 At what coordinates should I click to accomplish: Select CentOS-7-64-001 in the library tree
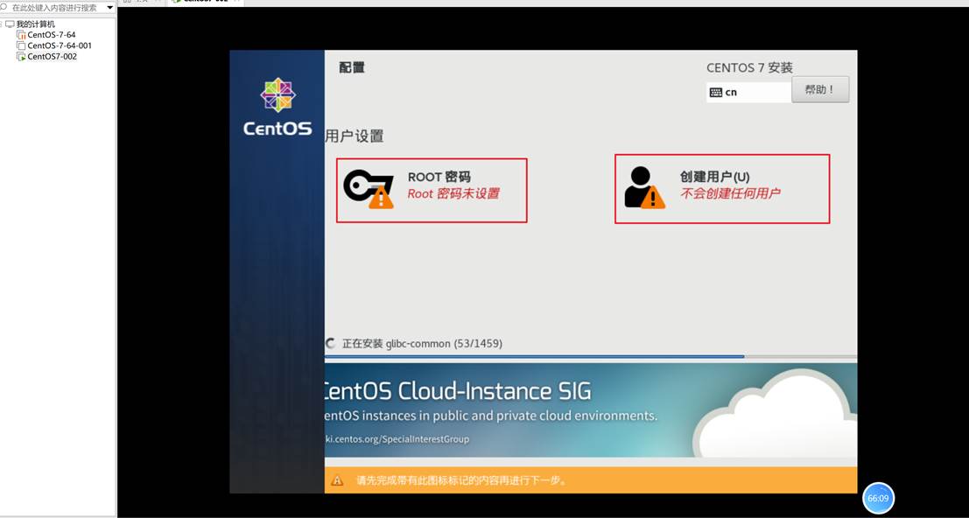pos(60,45)
